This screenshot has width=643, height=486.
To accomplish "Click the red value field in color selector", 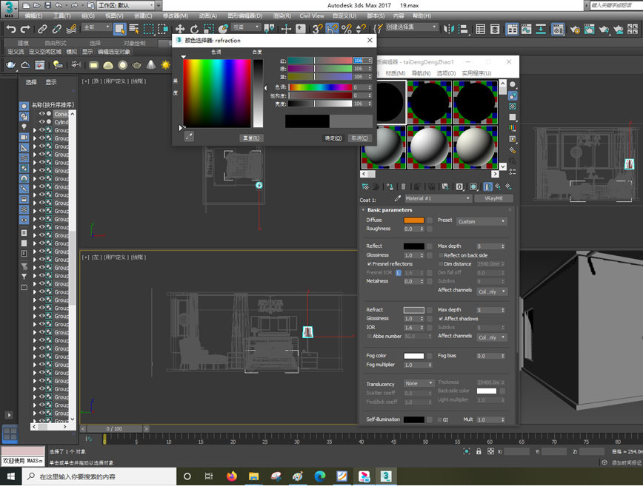I will click(x=360, y=60).
